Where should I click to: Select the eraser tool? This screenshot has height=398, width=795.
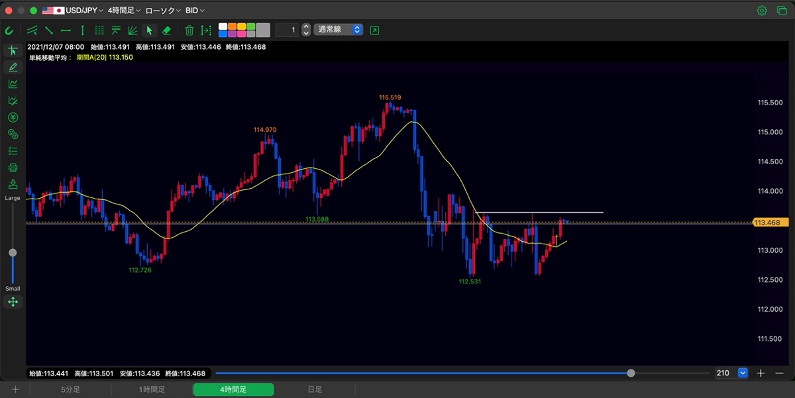[166, 30]
